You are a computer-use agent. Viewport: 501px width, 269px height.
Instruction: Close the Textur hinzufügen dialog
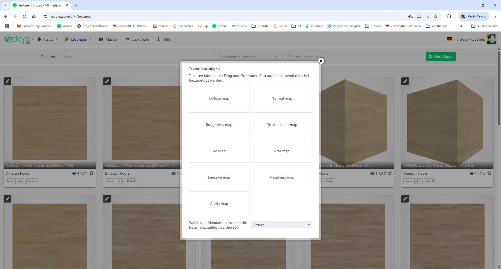(x=321, y=61)
